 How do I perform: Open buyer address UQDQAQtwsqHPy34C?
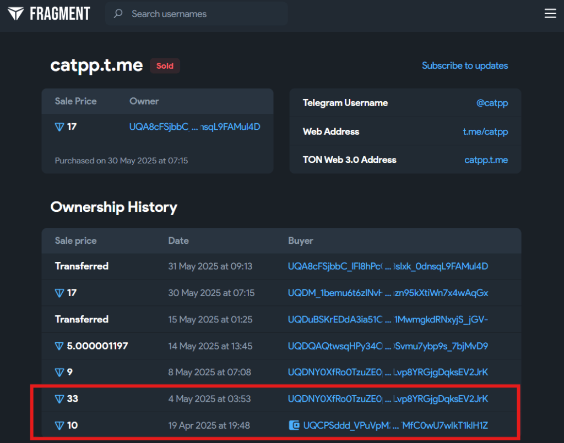point(388,346)
